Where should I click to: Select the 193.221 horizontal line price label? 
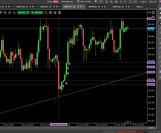pos(151,67)
